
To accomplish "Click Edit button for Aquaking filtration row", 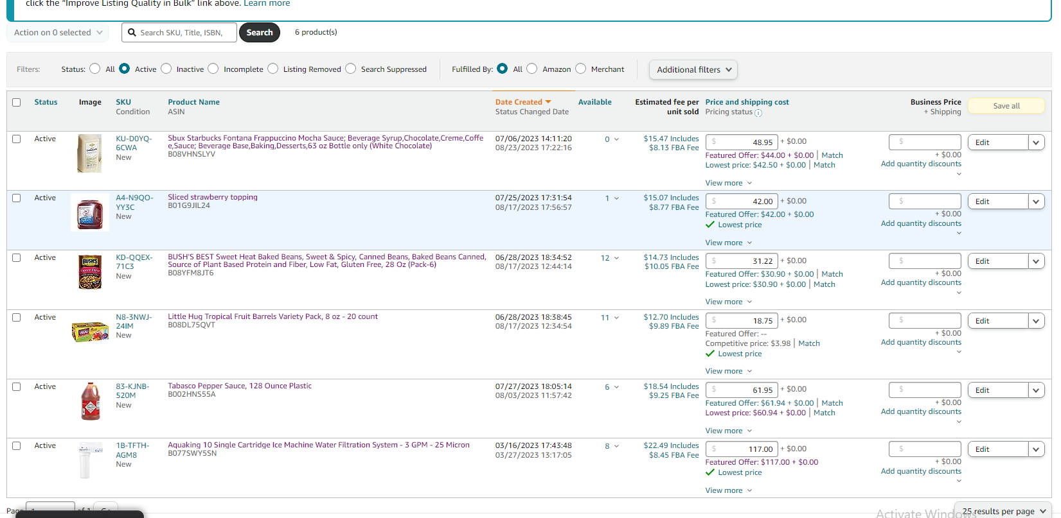I will click(x=998, y=449).
